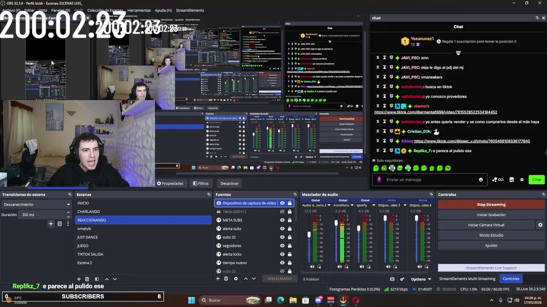Unlock the Dispositivo de captura de video source
Screen dimensions: 547x307
pos(289,203)
